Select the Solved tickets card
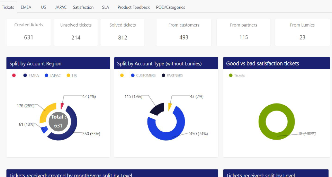Viewport: 332px width, 177px height. tap(123, 32)
